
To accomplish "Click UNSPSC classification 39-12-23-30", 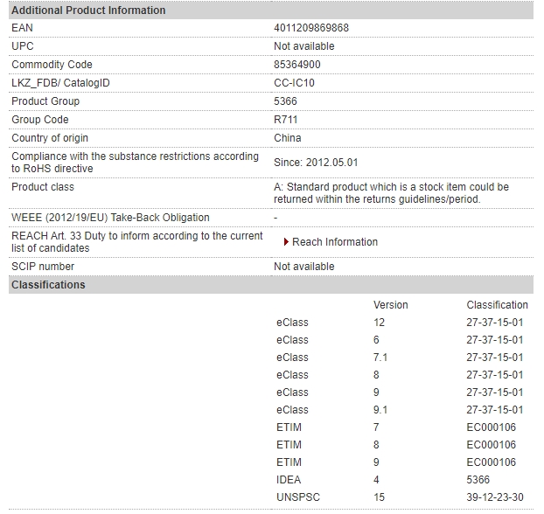I will 495,497.
